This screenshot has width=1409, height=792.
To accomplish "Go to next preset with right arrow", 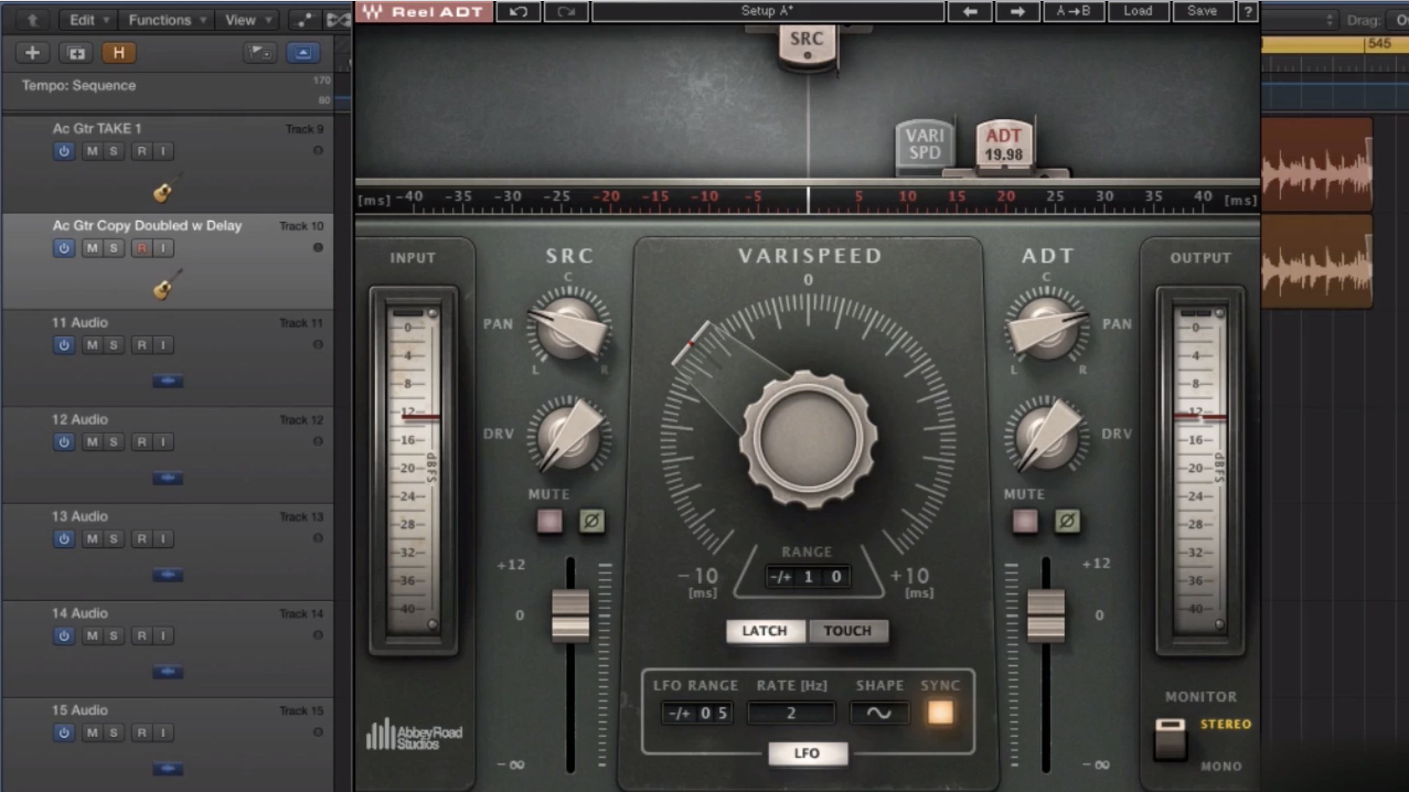I will (1017, 12).
